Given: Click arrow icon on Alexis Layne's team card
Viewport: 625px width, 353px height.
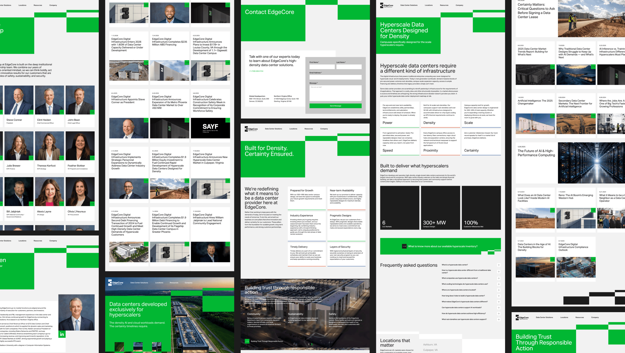Looking at the screenshot, I should point(62,204).
